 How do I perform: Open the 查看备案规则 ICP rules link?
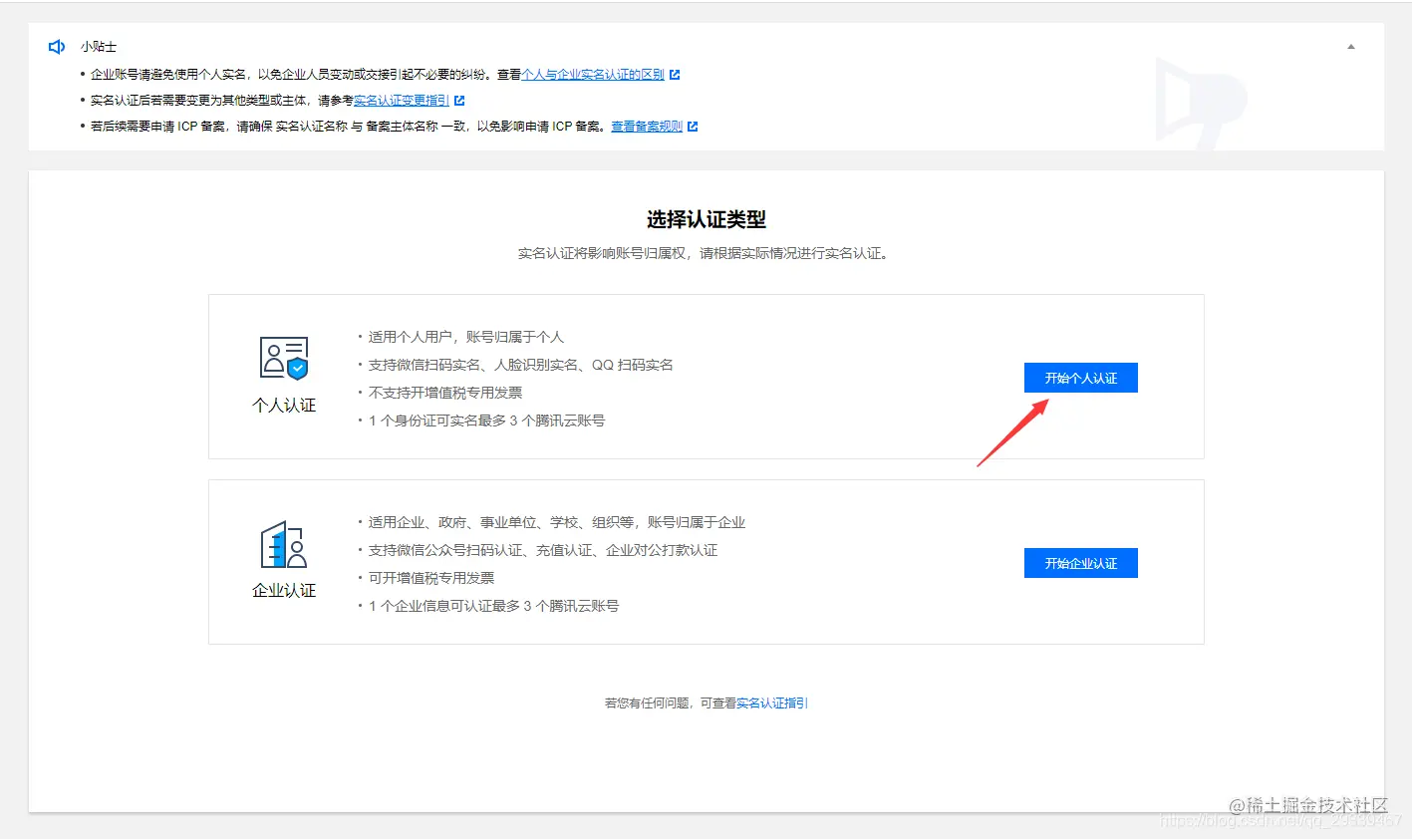pos(647,126)
